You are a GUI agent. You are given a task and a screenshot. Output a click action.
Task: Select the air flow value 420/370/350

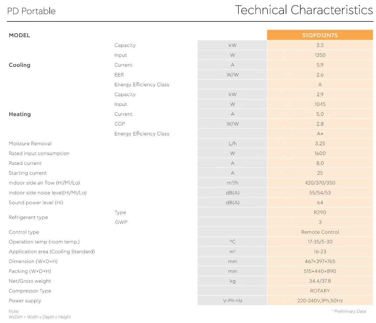(x=320, y=183)
